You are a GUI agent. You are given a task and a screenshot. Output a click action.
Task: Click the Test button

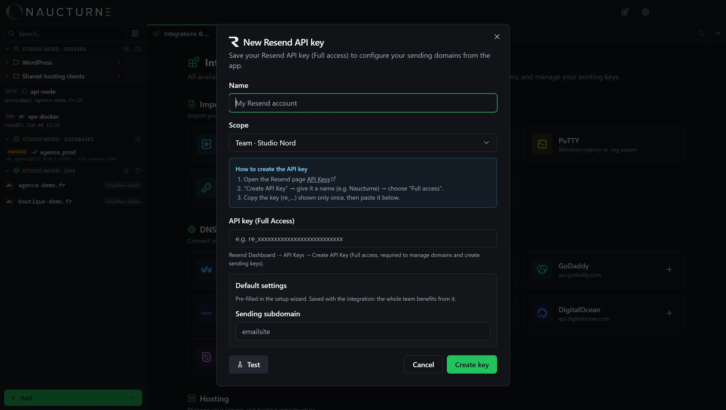249,364
